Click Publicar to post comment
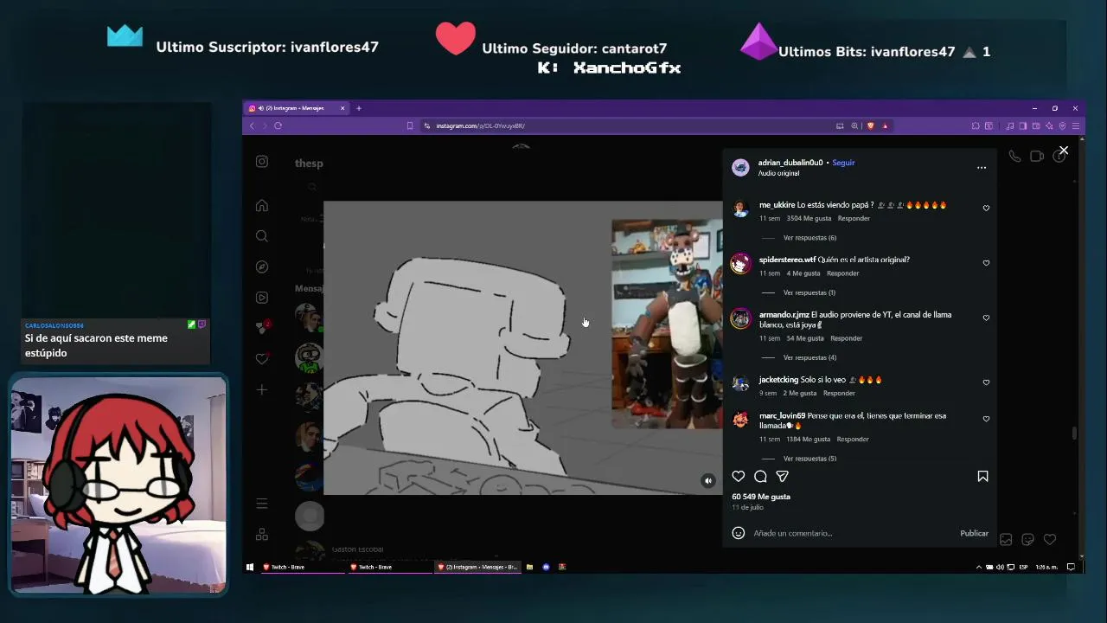The width and height of the screenshot is (1107, 623). click(974, 533)
